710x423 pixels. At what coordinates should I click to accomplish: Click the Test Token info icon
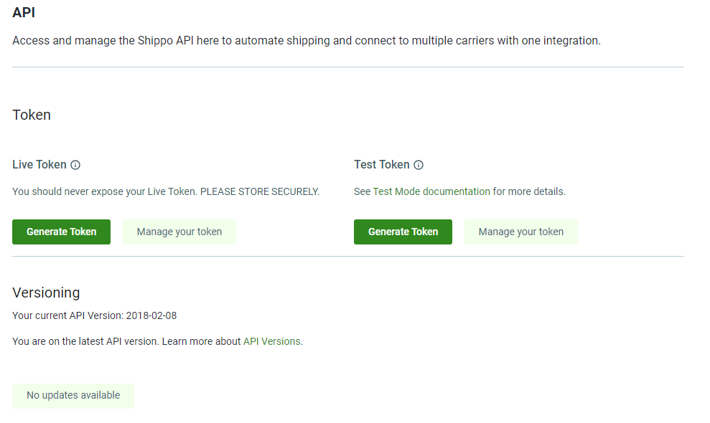419,165
